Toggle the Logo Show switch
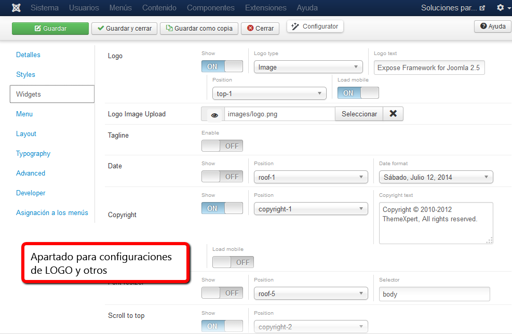Viewport: 512px width, 334px height. 222,66
